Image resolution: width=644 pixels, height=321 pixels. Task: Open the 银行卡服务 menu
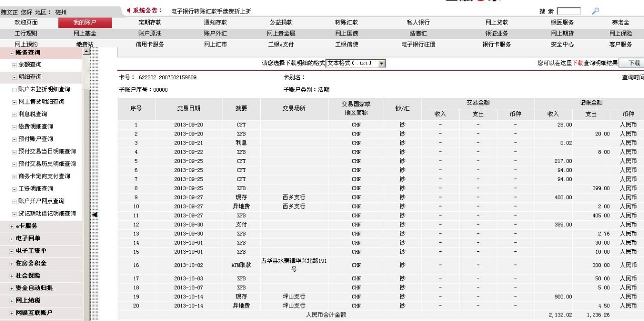[497, 44]
